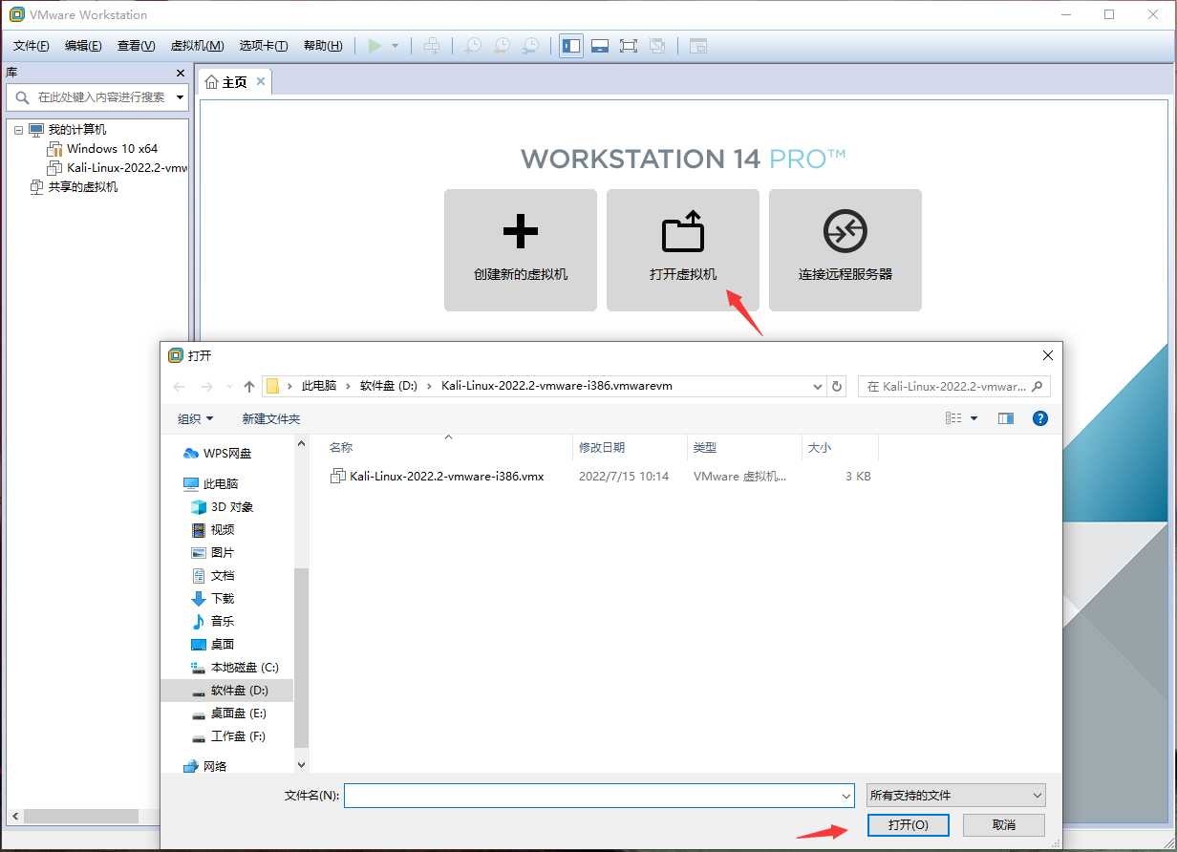1177x852 pixels.
Task: Click the 取消 button
Action: pyautogui.click(x=1004, y=824)
